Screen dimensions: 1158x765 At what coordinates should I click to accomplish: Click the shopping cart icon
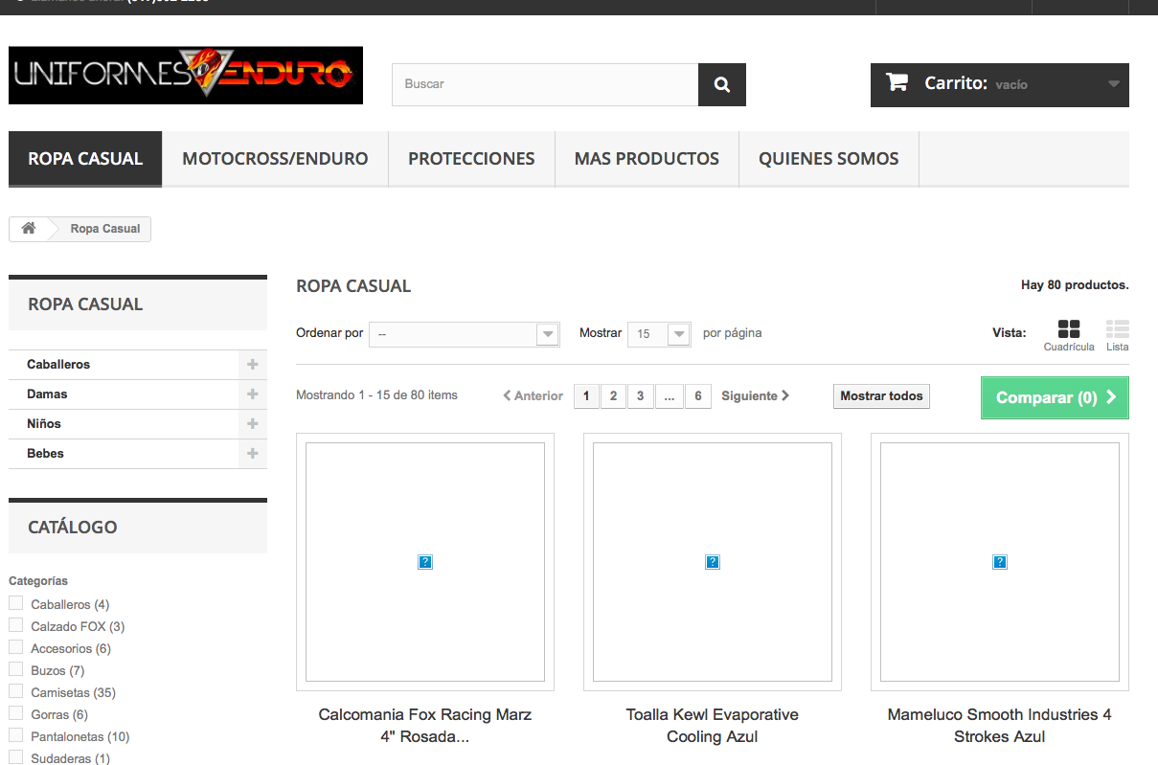coord(897,82)
